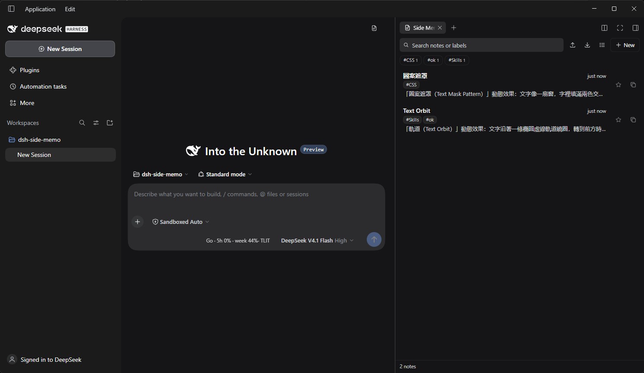Toggle the left sidebar panel icon
The height and width of the screenshot is (373, 644).
tap(11, 9)
